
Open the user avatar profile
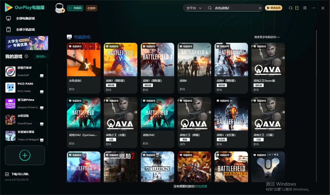point(59,8)
